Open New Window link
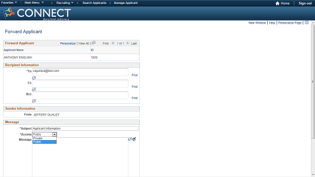 (257, 23)
